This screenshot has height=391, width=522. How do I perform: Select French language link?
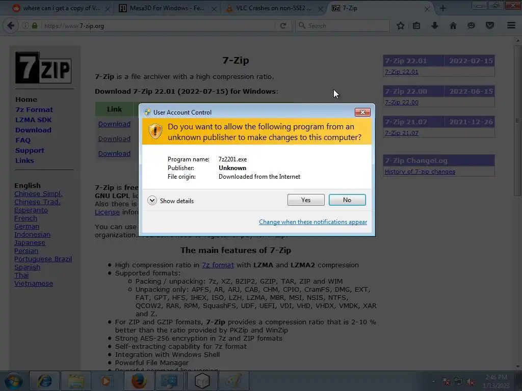click(x=25, y=218)
